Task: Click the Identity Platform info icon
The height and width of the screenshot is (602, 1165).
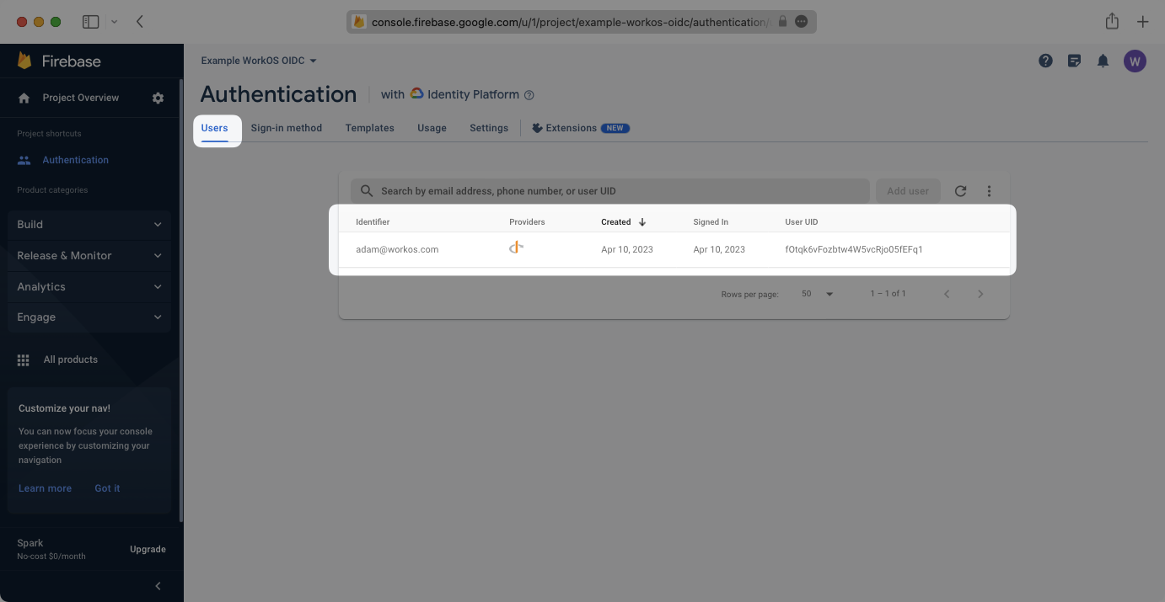Action: coord(529,95)
